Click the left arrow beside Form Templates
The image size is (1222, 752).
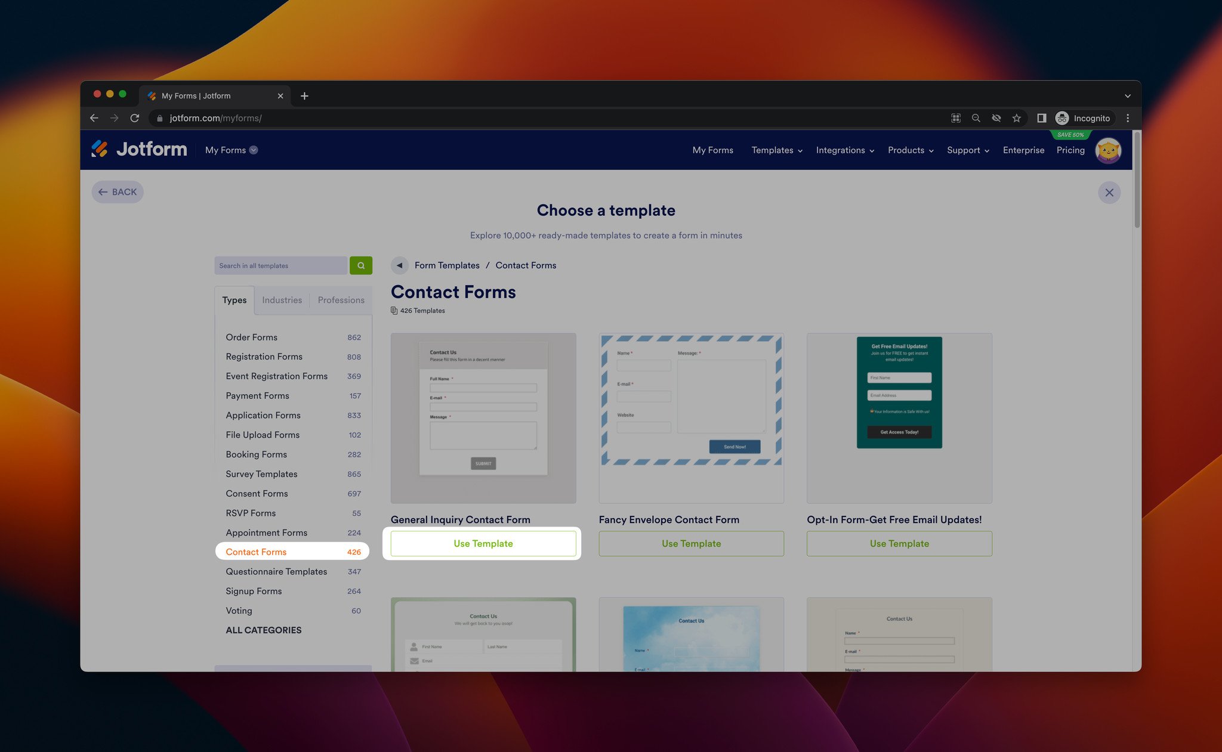[x=399, y=265]
